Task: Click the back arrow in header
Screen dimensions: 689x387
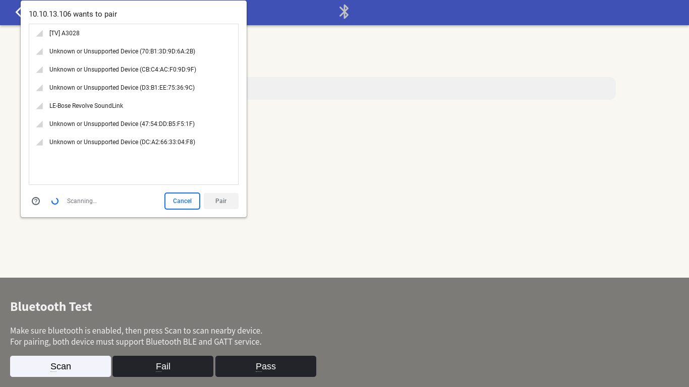Action: click(x=18, y=12)
